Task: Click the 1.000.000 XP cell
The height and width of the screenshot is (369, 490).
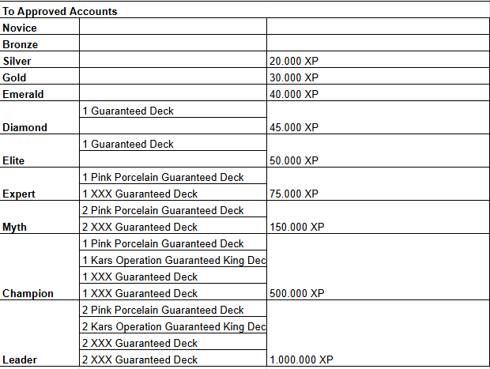Action: (301, 360)
